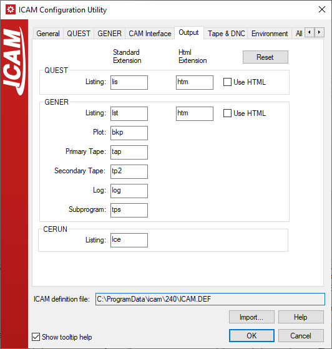Click the ICAM definition file label
332x349 pixels.
pos(62,299)
